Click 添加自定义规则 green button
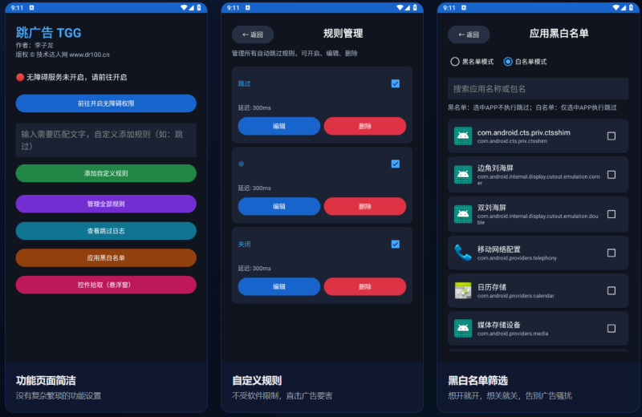 [x=106, y=173]
